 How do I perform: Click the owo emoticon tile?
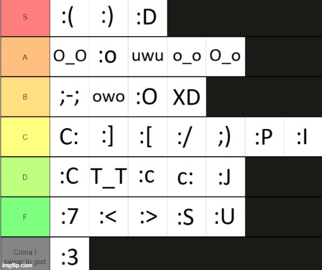coord(108,97)
